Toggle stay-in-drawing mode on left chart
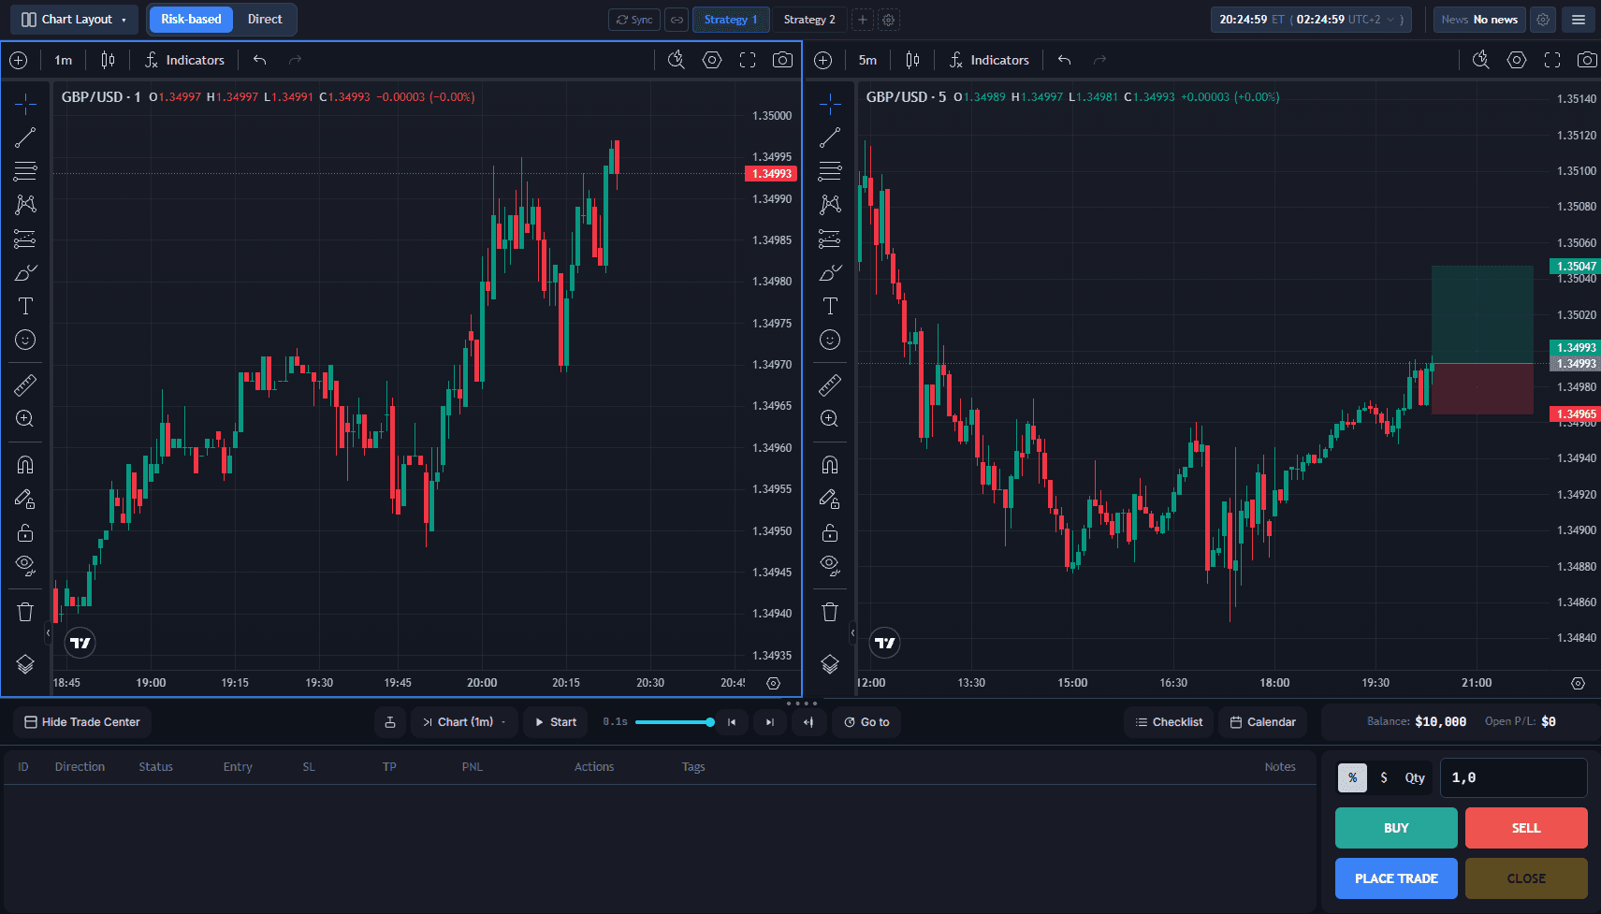Image resolution: width=1601 pixels, height=914 pixels. point(25,499)
